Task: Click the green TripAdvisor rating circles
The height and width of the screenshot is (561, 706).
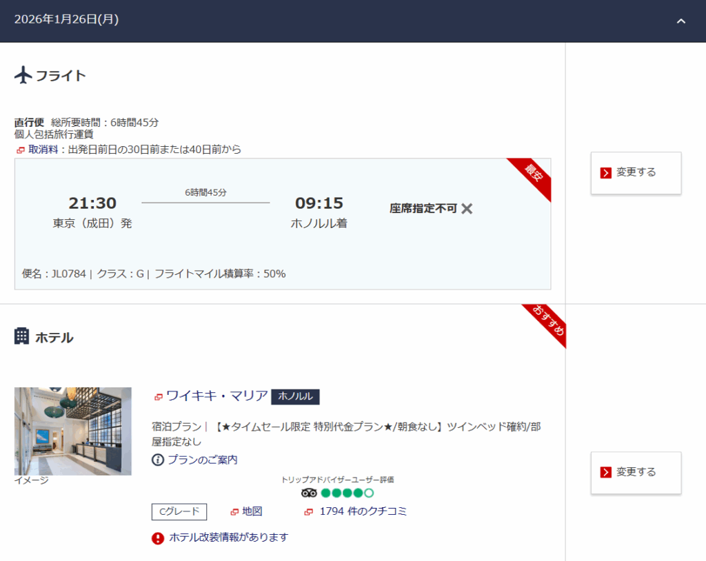Action: (x=347, y=493)
